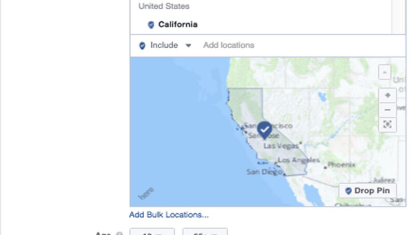Select the California location entry

coord(178,24)
